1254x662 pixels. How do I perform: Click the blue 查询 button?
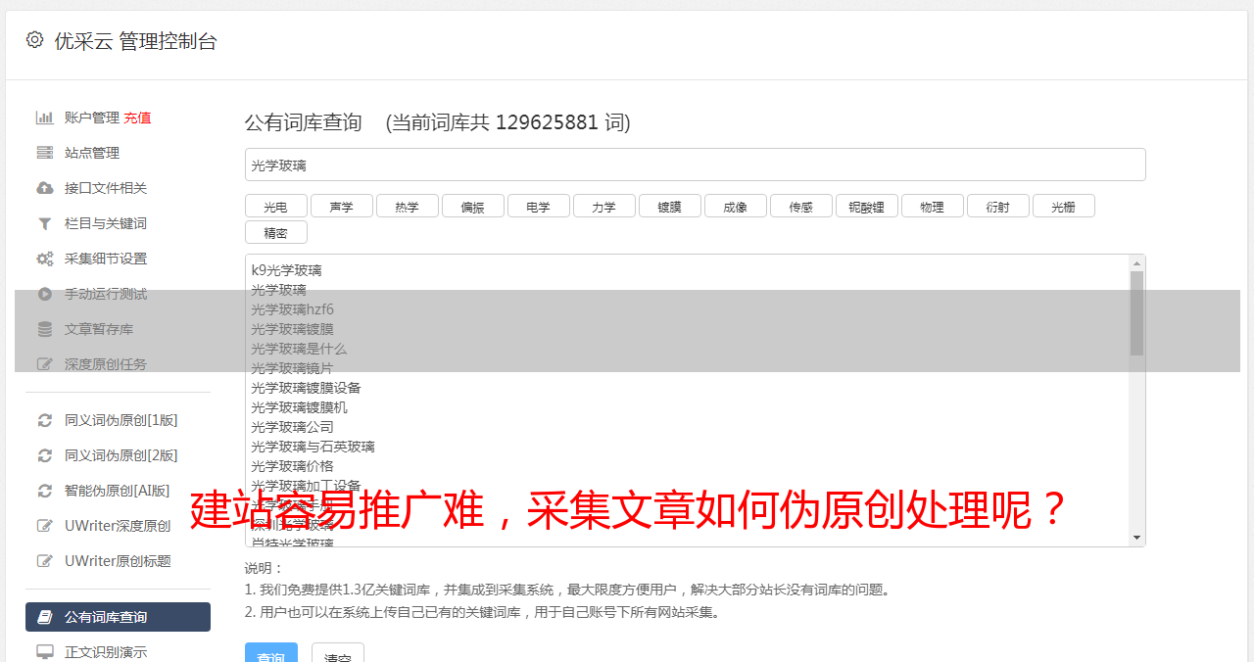[271, 654]
